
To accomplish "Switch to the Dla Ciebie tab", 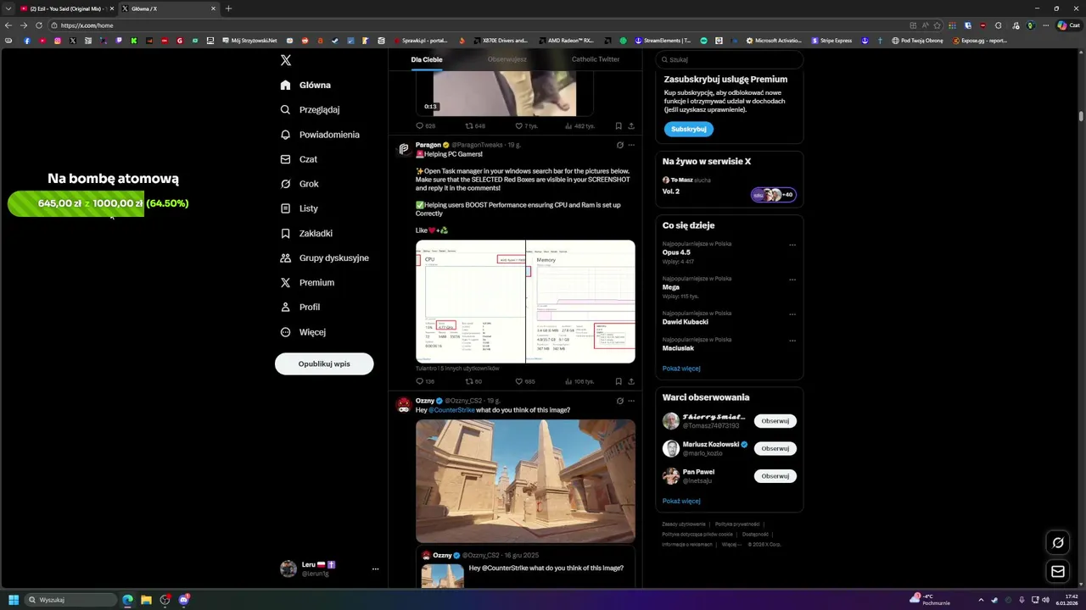I will [x=427, y=59].
